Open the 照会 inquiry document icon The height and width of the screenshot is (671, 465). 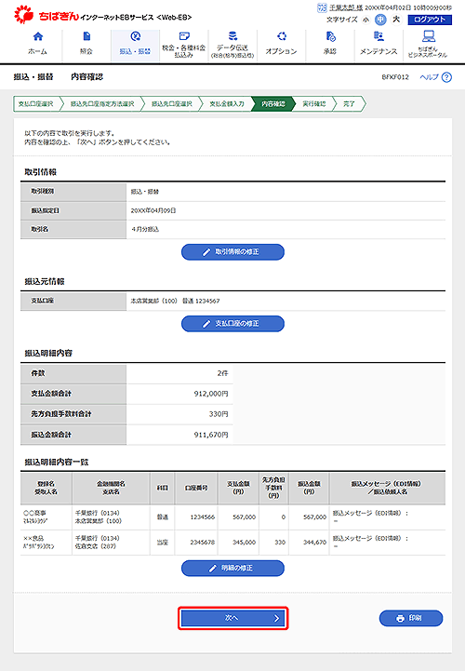point(86,36)
